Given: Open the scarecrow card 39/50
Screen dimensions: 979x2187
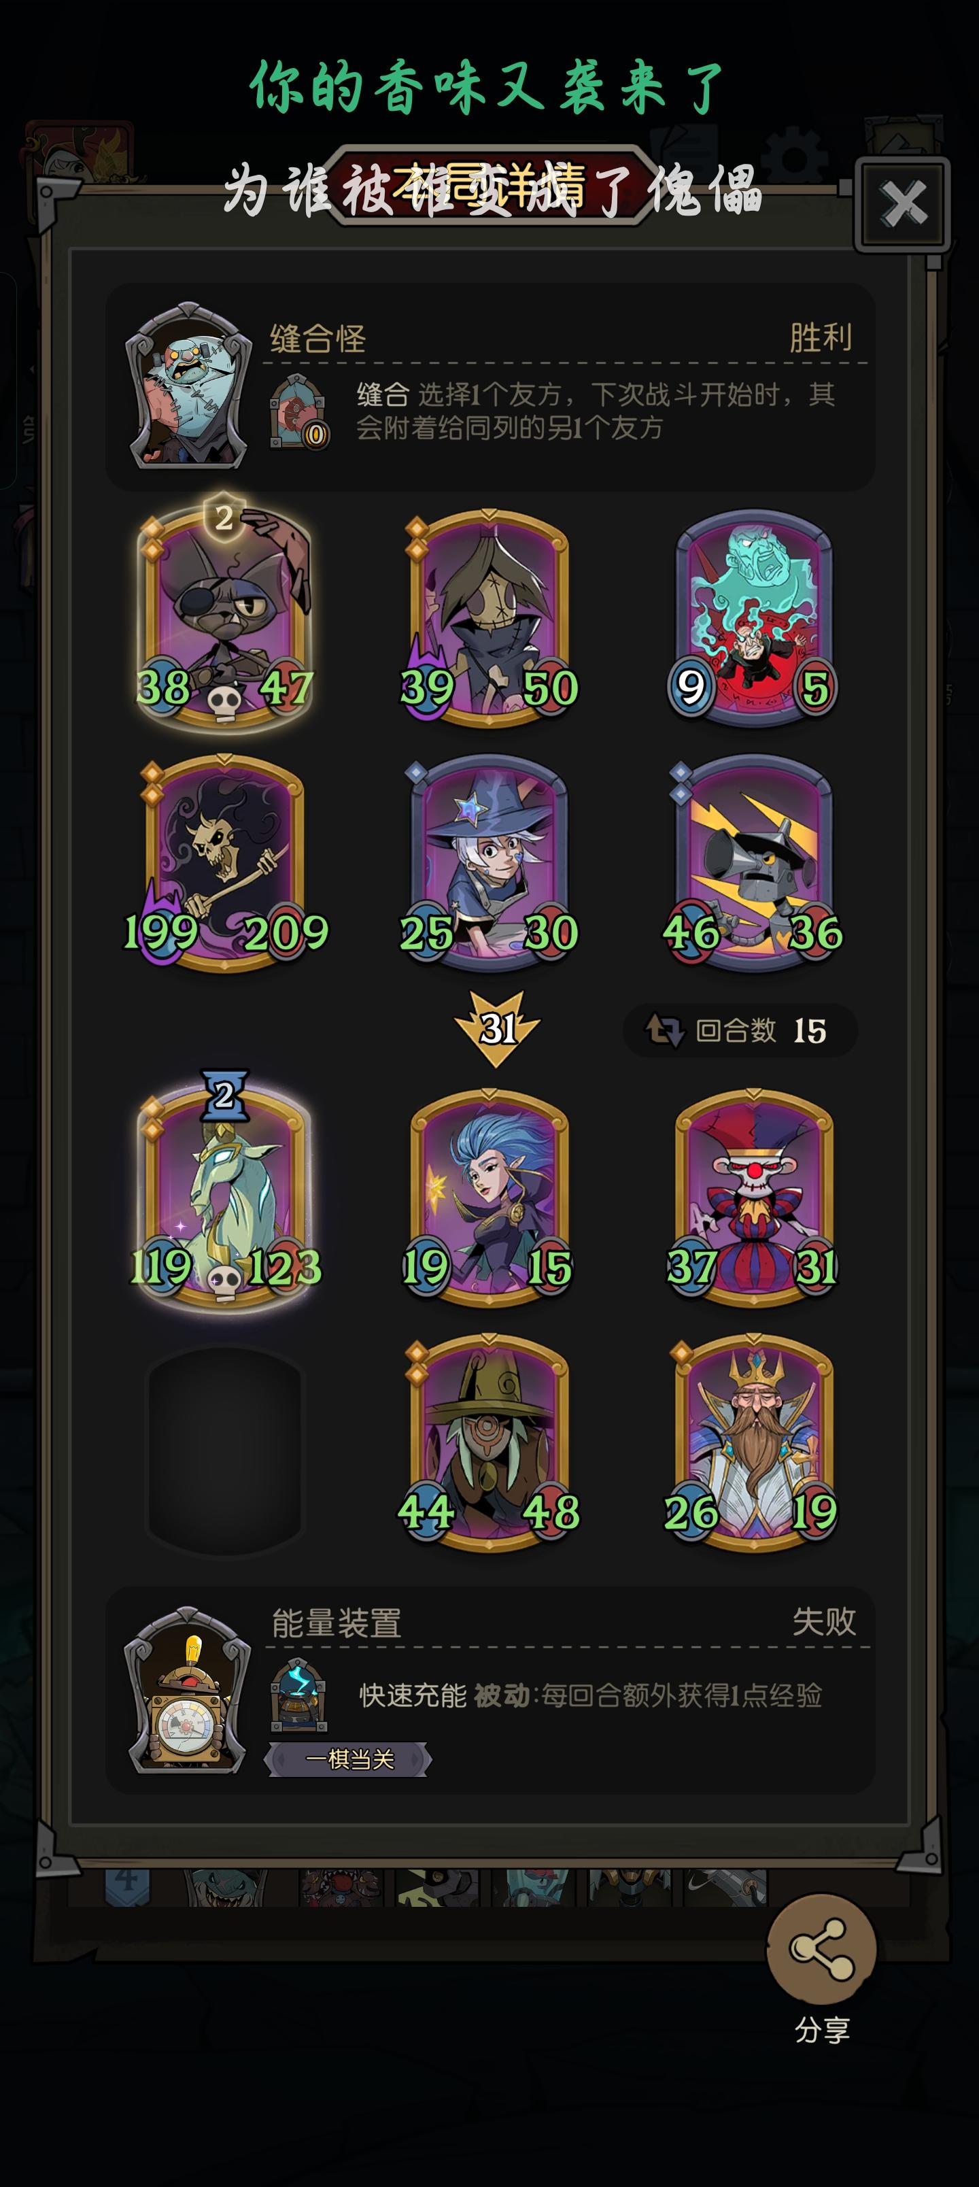Looking at the screenshot, I should click(x=488, y=617).
